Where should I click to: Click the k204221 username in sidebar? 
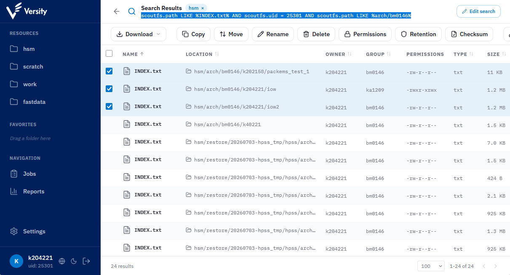[40, 258]
